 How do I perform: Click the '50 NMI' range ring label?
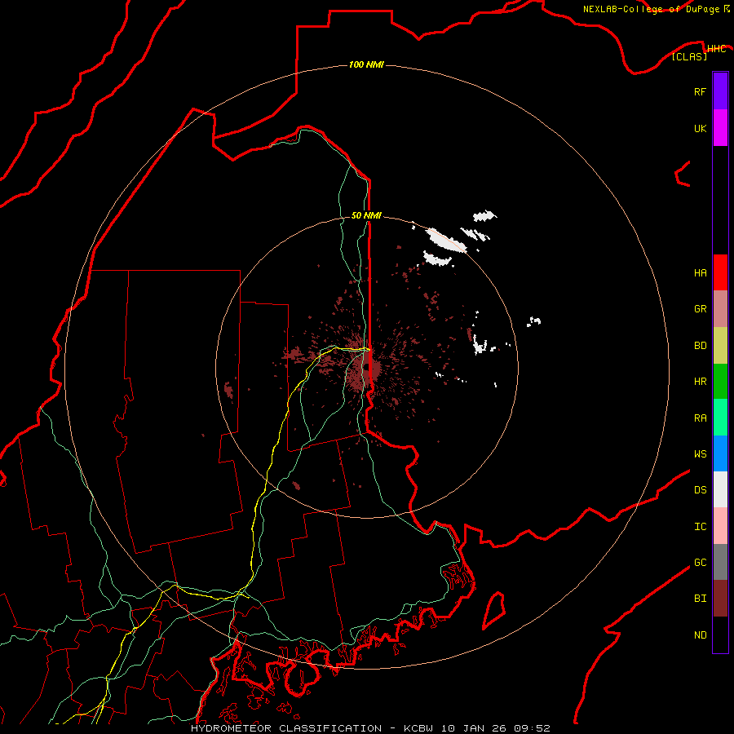pos(366,215)
